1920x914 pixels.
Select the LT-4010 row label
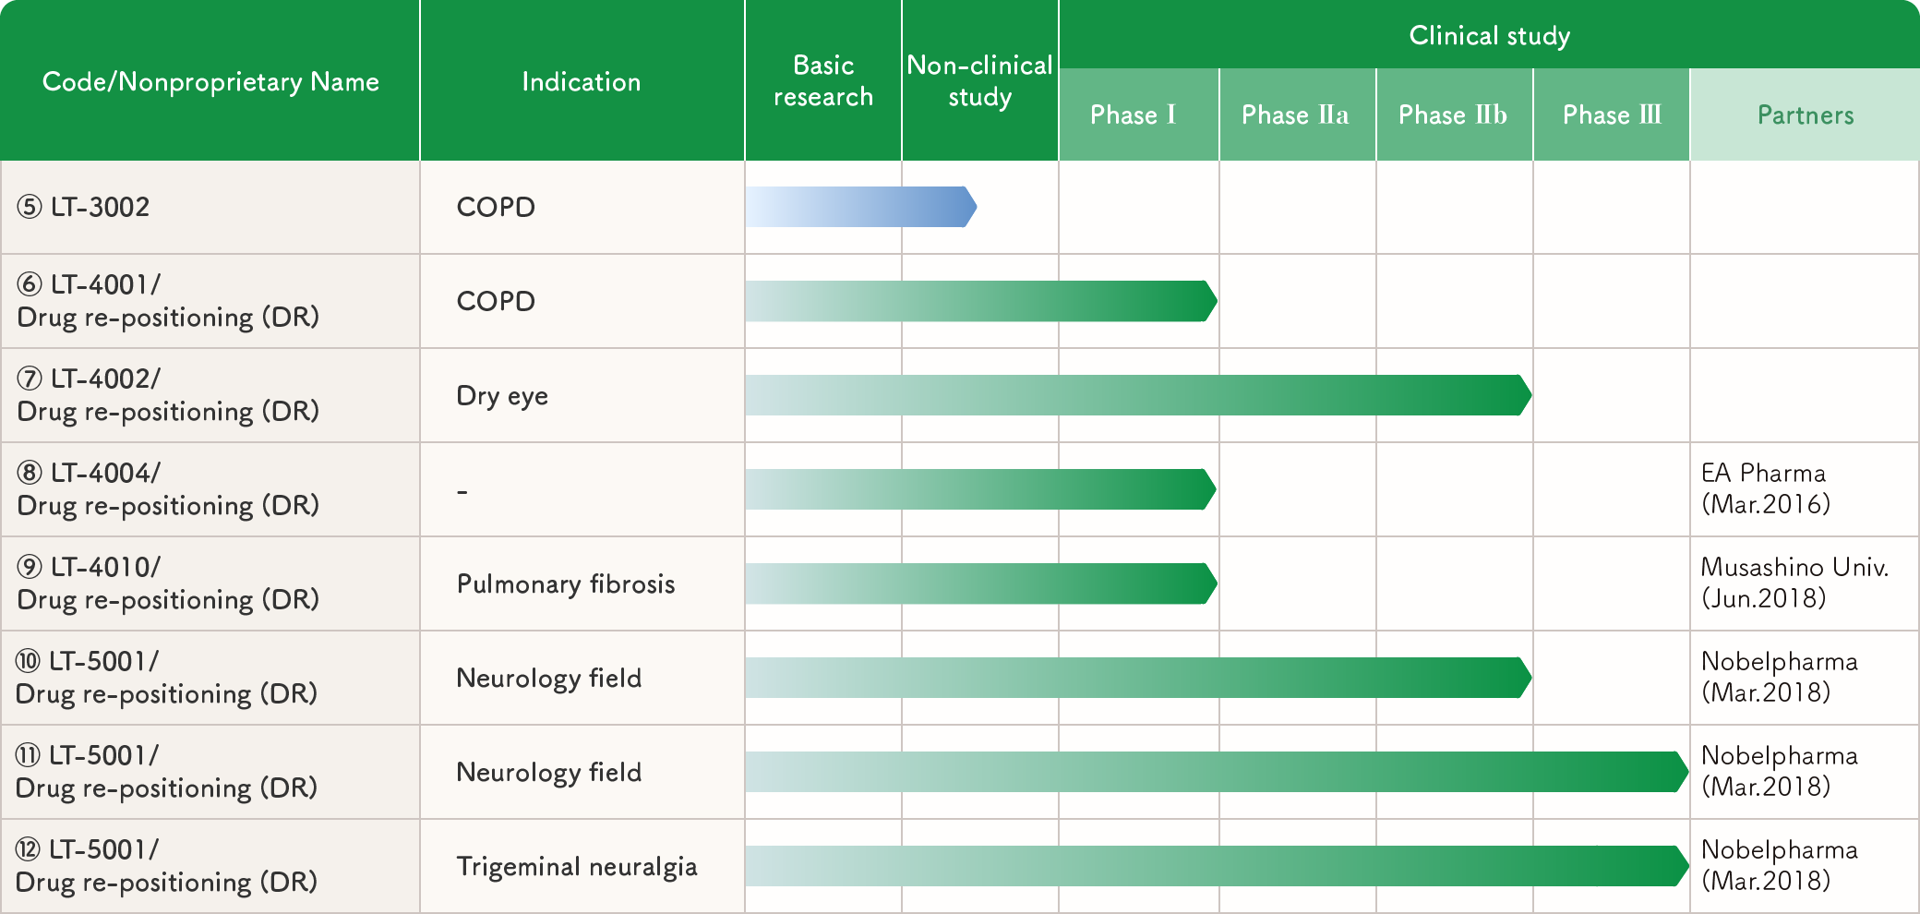click(x=168, y=583)
